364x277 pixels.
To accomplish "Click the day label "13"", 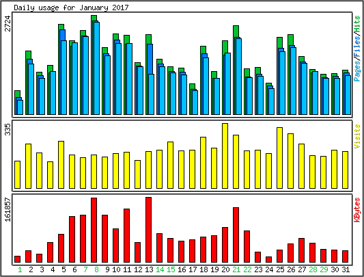I will coord(149,269).
